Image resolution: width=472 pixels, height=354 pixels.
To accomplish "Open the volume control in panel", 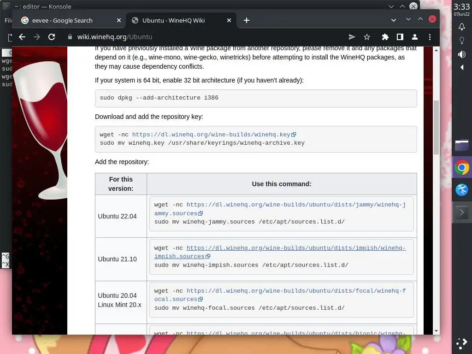I will point(462,54).
